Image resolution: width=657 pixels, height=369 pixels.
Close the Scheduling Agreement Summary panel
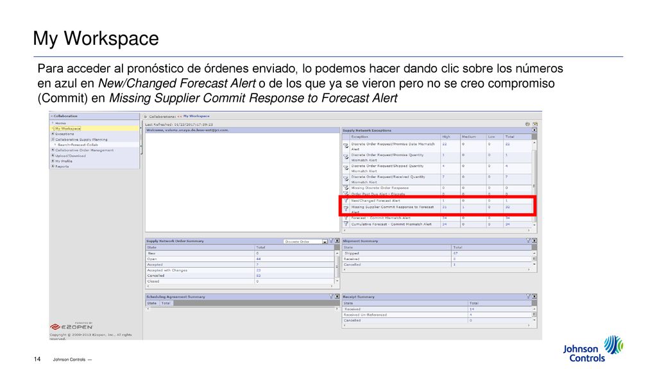pyautogui.click(x=337, y=296)
